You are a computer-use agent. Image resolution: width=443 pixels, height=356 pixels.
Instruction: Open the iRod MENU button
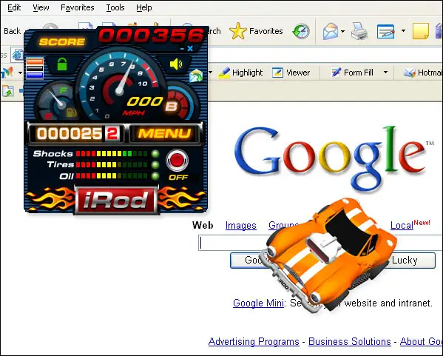(164, 133)
